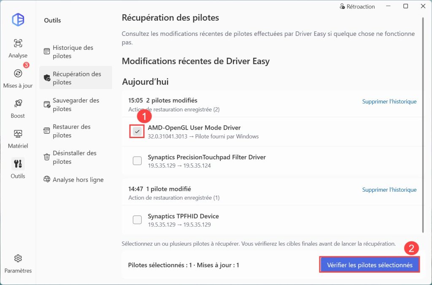The width and height of the screenshot is (432, 285).
Task: Click 'Action de restauration enregistrée (2)' text
Action: pos(174,109)
